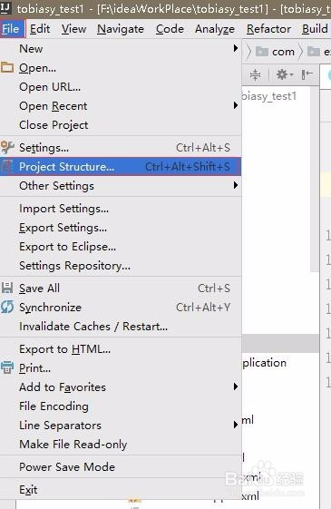Click the Settings wrench icon
Viewport: 331px width, 509px height.
7,147
